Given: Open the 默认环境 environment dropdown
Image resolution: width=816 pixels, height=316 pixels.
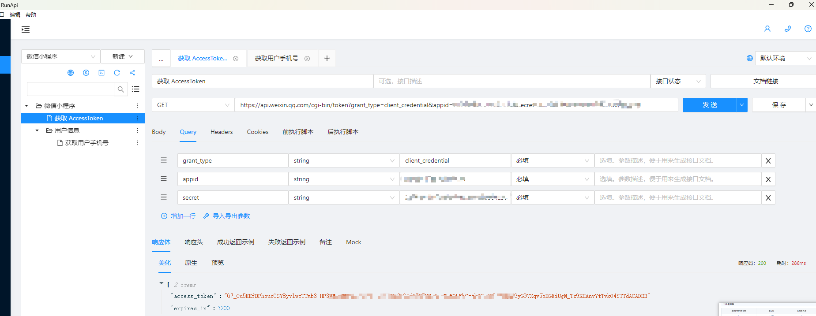Looking at the screenshot, I should click(x=786, y=58).
